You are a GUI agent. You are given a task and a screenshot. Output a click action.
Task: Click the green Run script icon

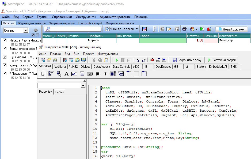tap(117, 60)
